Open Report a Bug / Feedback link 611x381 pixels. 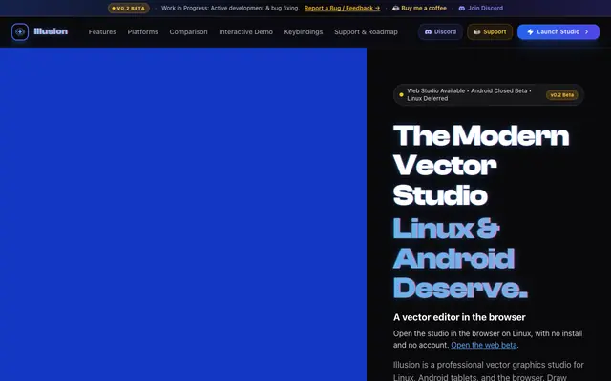point(342,9)
